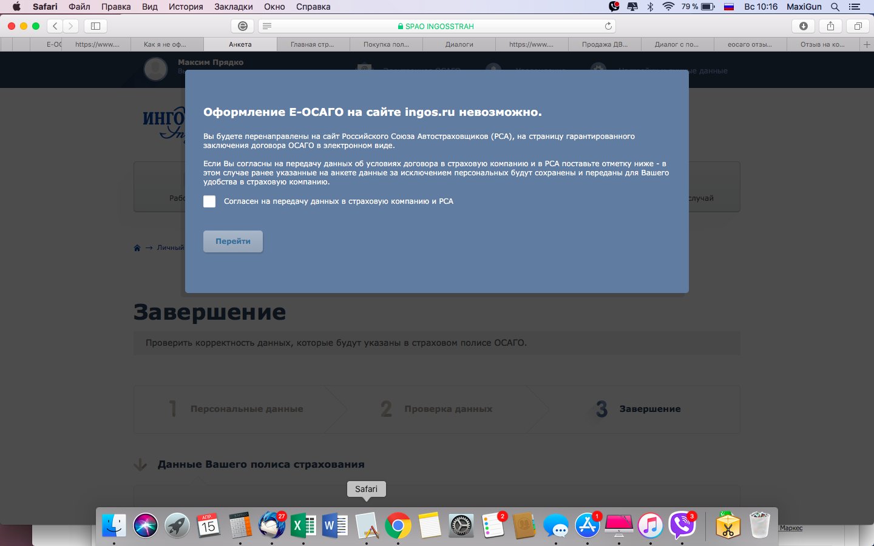The width and height of the screenshot is (874, 546).
Task: Show all tabs overview
Action: 858,26
